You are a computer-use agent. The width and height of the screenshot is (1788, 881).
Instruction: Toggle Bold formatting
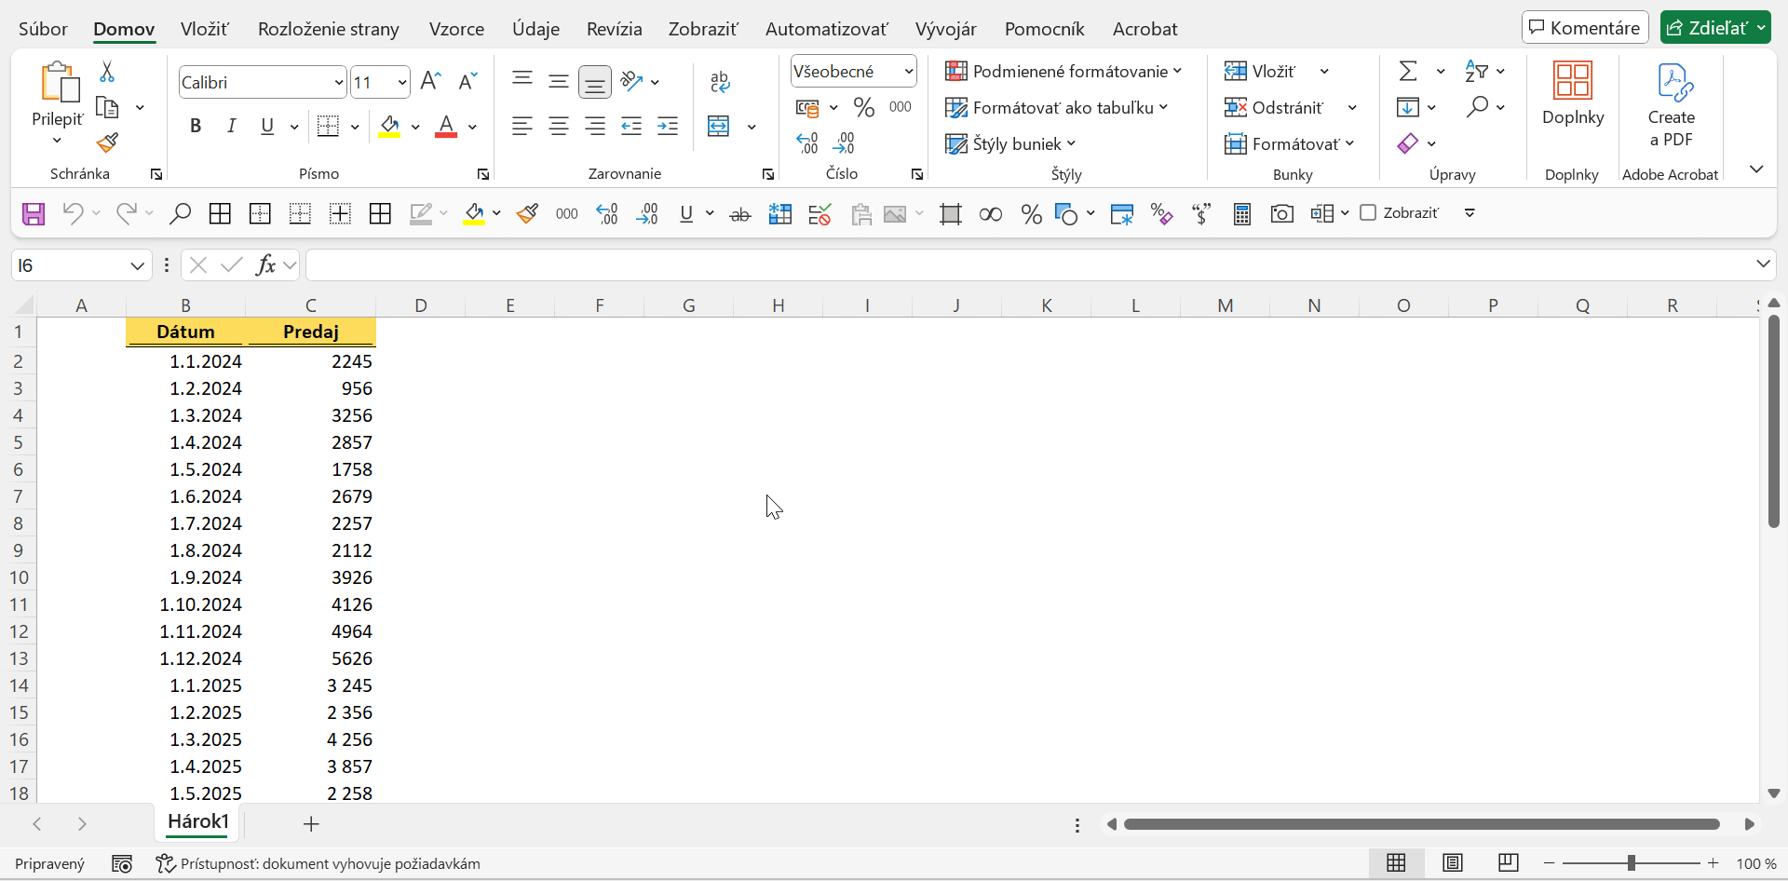(x=196, y=126)
